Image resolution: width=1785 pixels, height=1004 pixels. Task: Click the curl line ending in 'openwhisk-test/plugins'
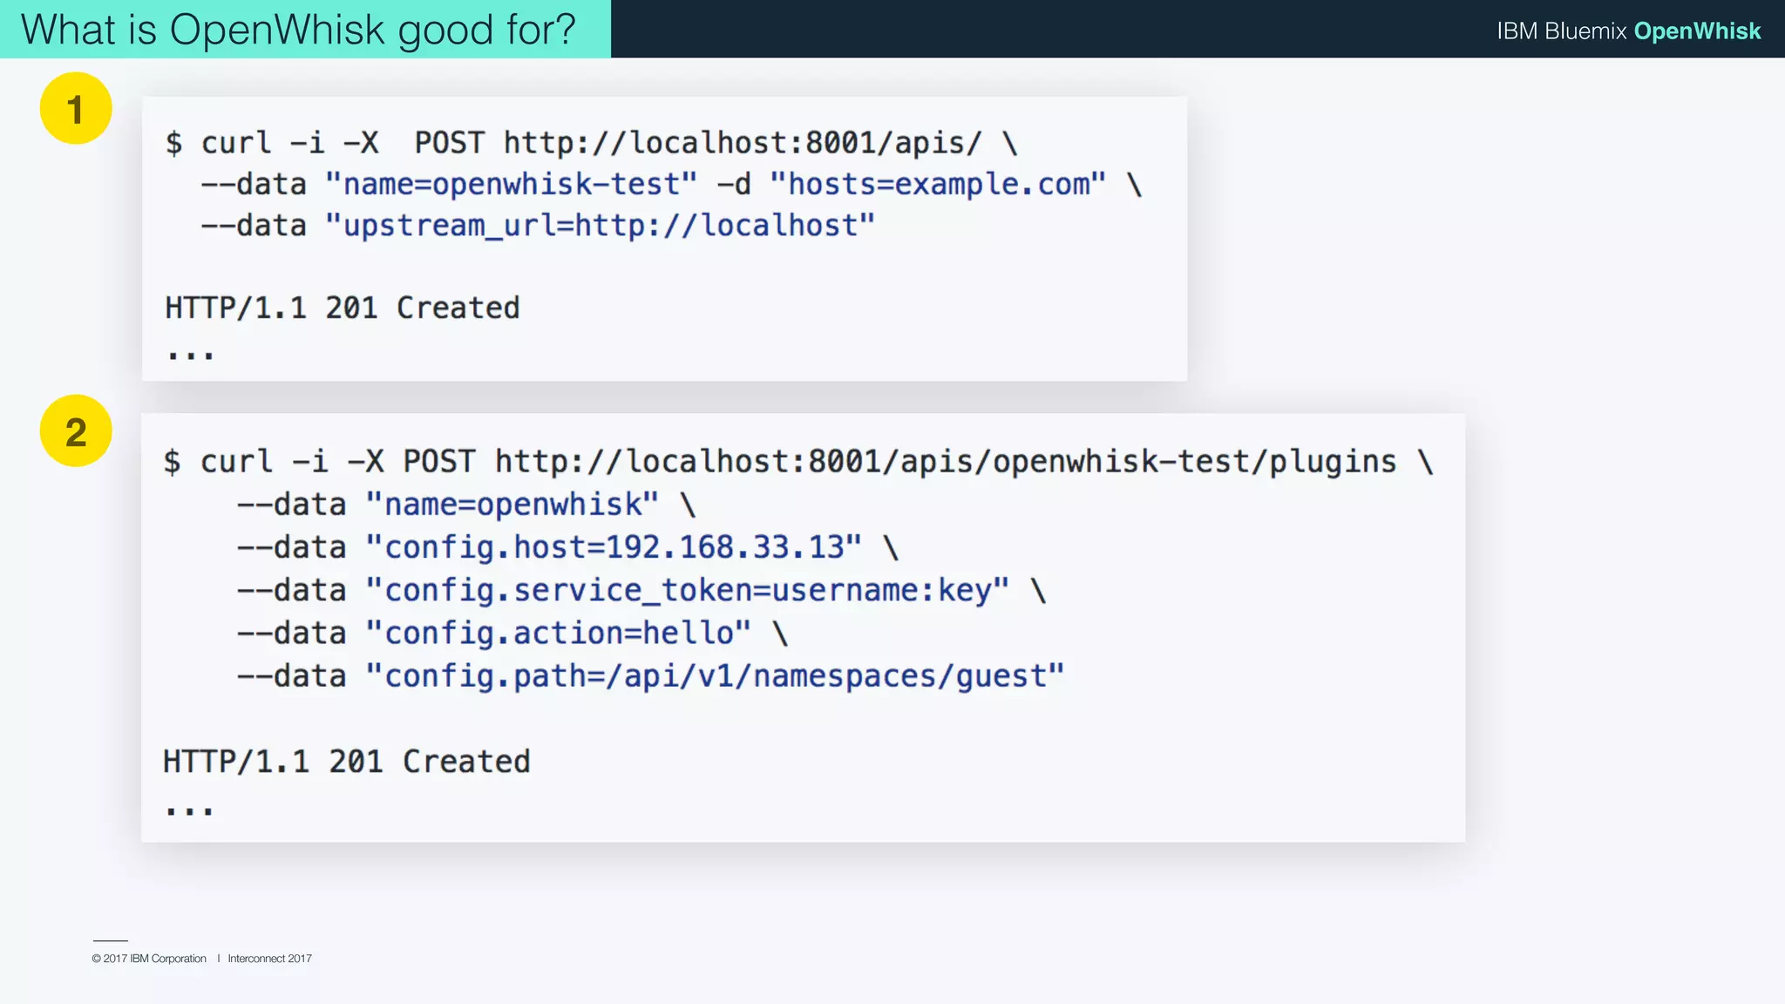[x=798, y=461]
